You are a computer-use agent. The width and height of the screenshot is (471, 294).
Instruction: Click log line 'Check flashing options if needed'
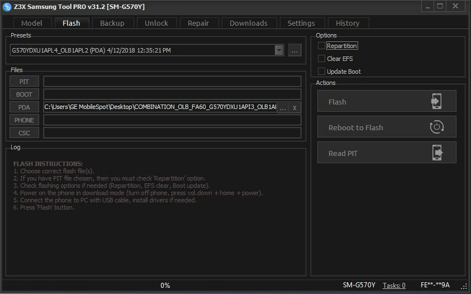pyautogui.click(x=111, y=186)
